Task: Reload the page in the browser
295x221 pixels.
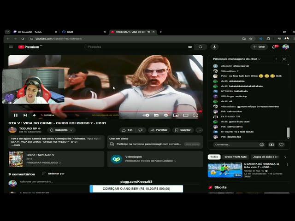Action: 23,39
